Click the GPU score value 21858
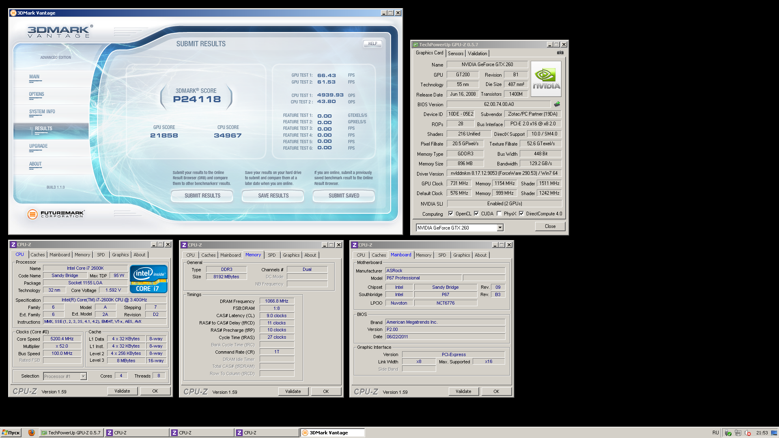This screenshot has height=438, width=779. click(164, 135)
